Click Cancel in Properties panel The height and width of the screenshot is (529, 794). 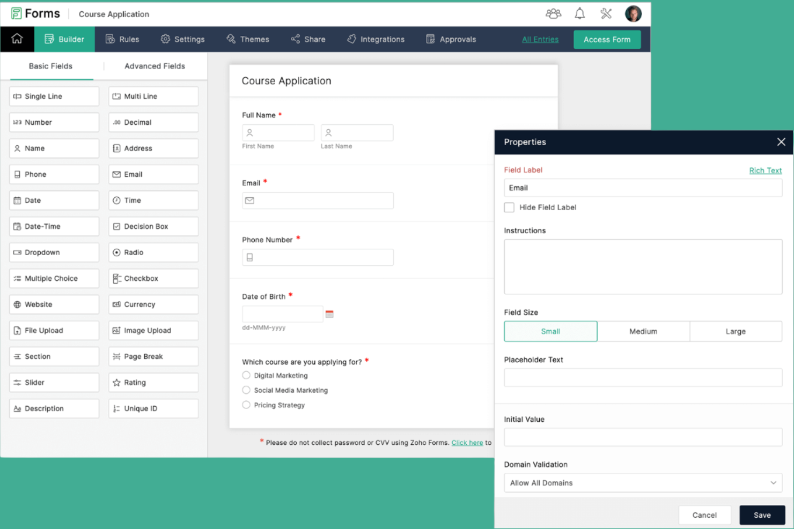pyautogui.click(x=704, y=515)
